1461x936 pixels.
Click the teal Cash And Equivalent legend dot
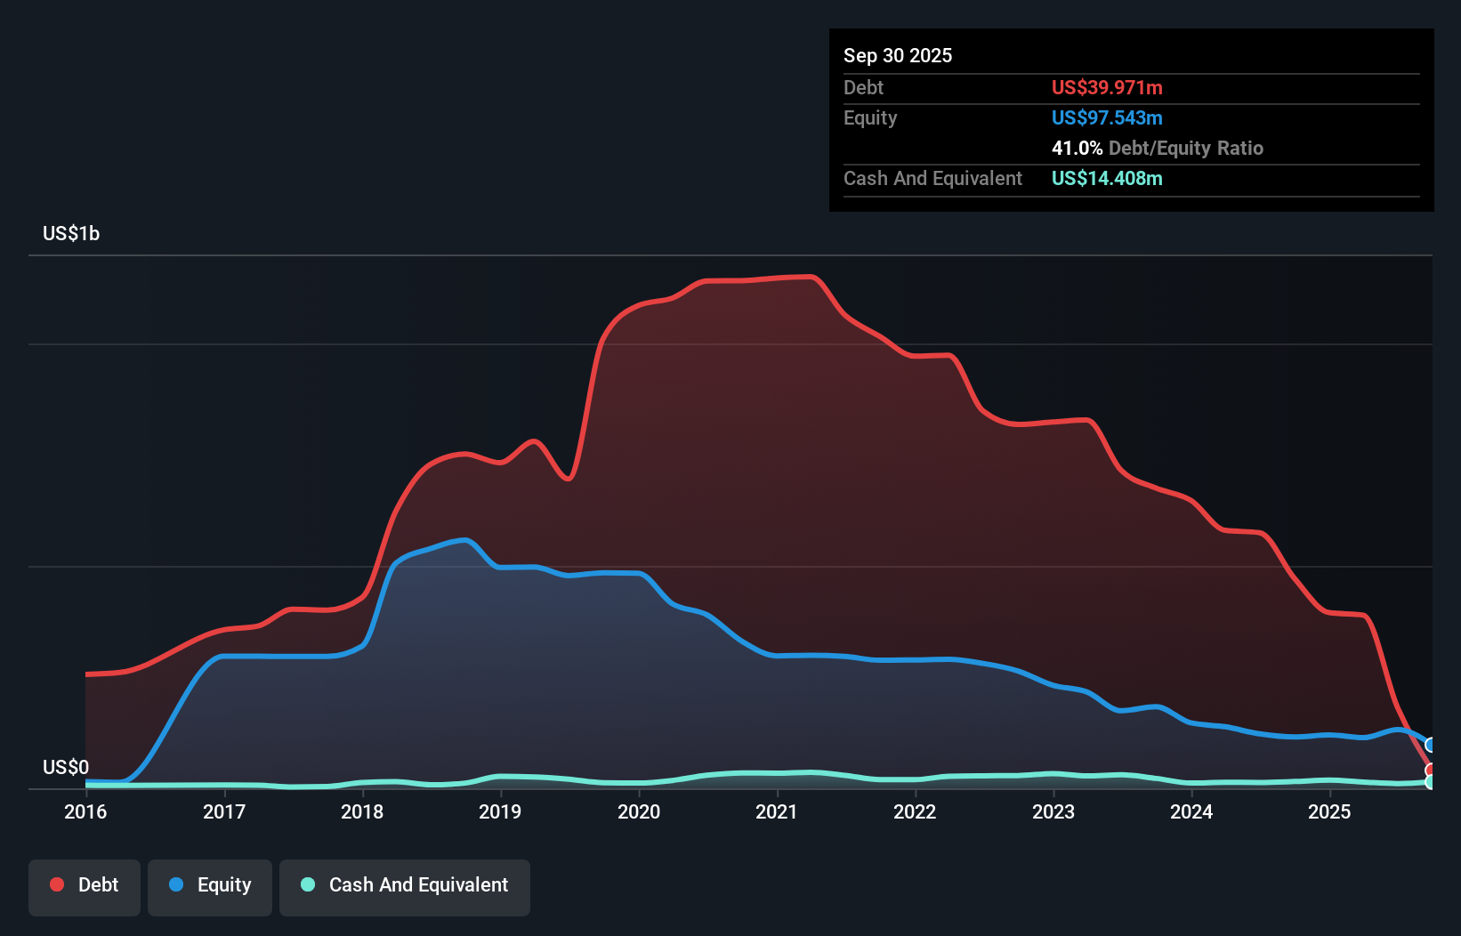(x=307, y=885)
